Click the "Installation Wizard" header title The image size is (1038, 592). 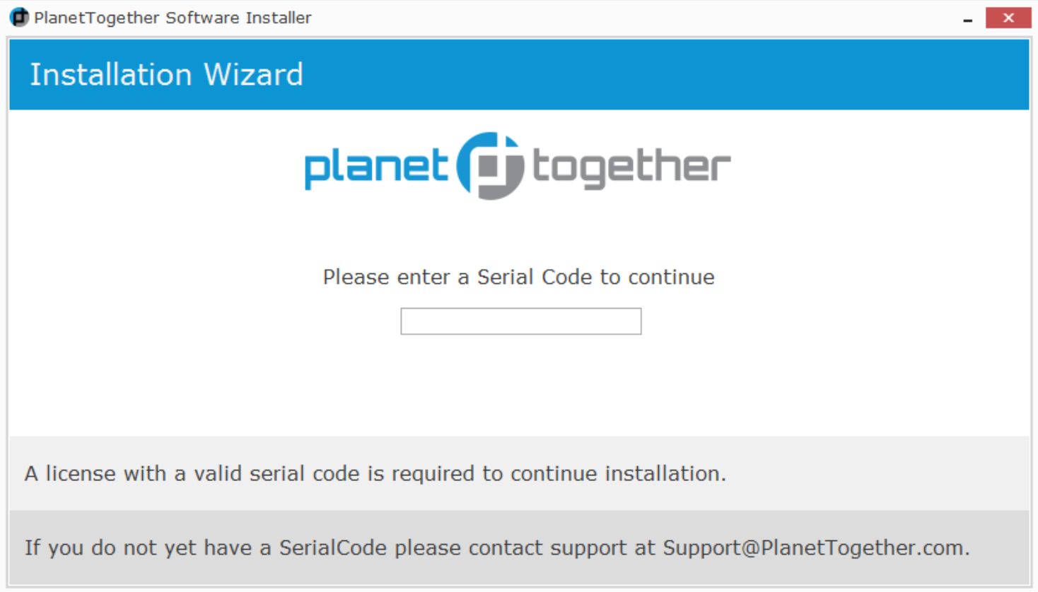coord(166,75)
